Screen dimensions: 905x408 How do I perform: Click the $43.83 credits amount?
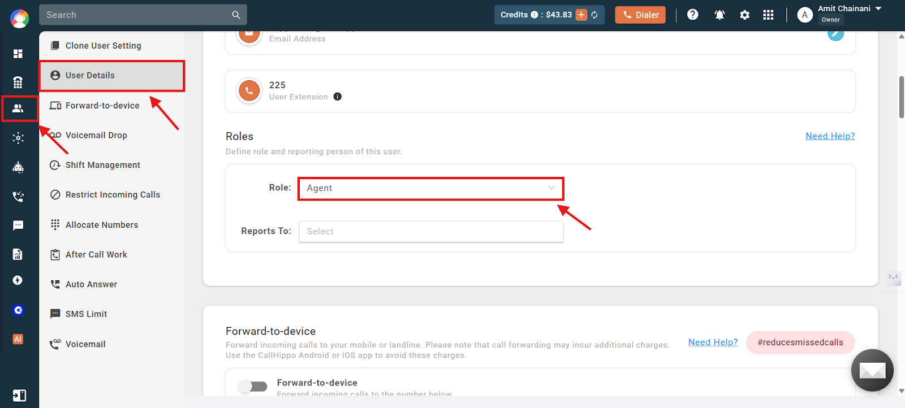[x=559, y=15]
